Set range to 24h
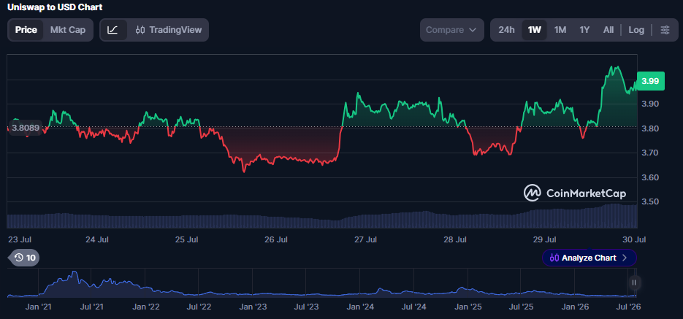 pyautogui.click(x=506, y=30)
